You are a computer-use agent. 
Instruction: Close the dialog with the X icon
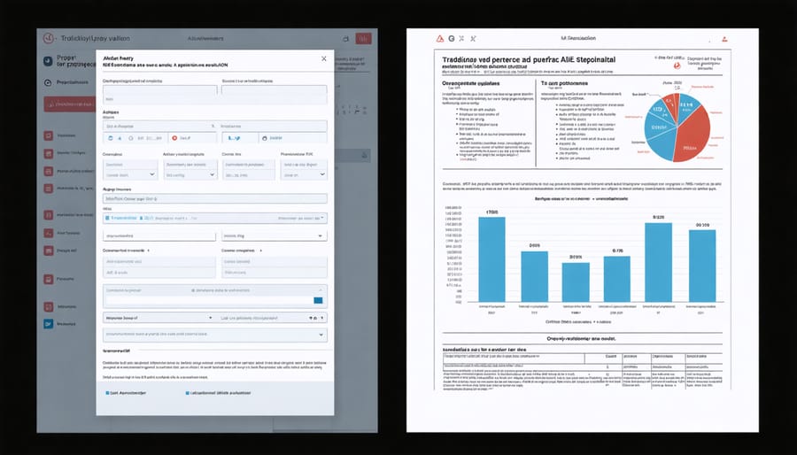tap(323, 58)
